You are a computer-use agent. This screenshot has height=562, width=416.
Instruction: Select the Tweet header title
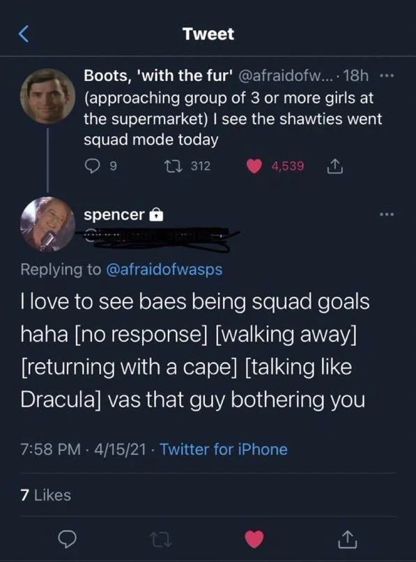coord(208,33)
